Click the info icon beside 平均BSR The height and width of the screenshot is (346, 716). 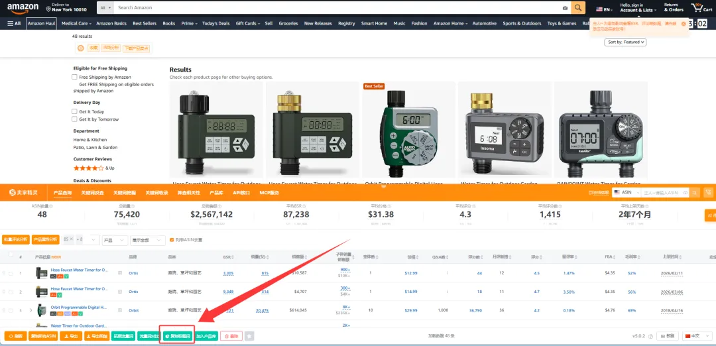pos(303,206)
